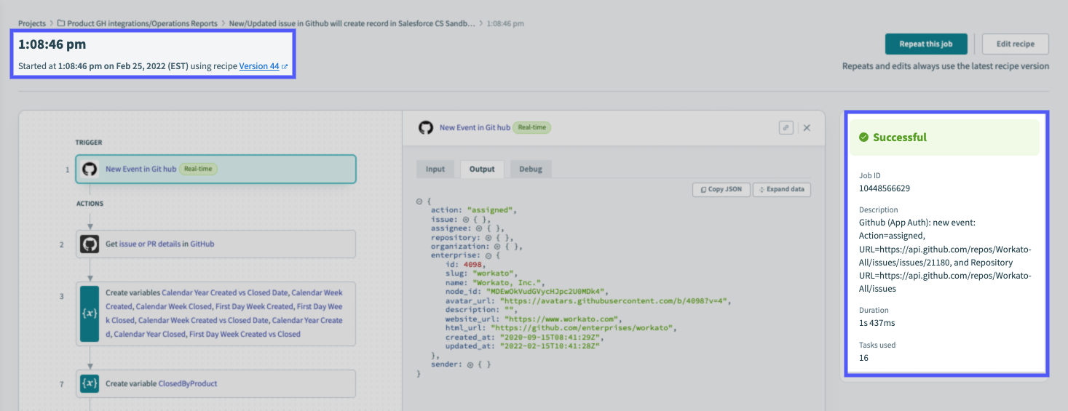Open the Projects breadcrumb link
Image resolution: width=1068 pixels, height=411 pixels.
(32, 23)
